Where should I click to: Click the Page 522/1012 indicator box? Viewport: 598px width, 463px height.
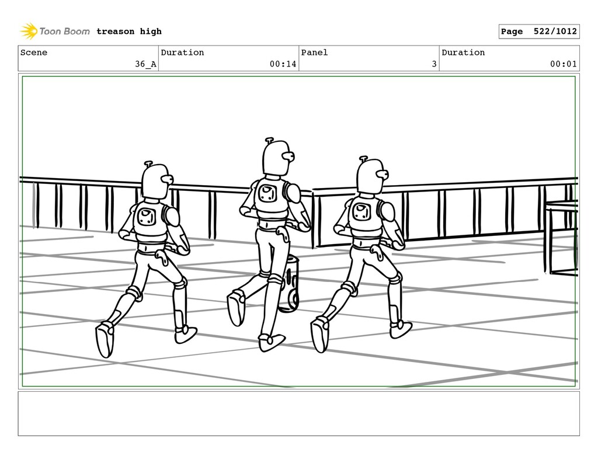[539, 32]
